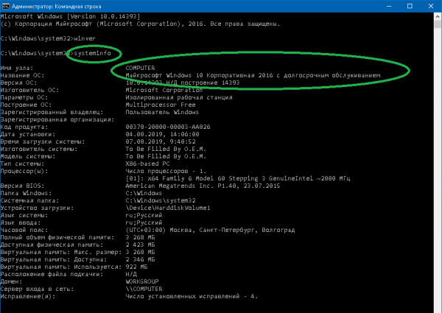Click the logon server '\\COMPUTER' value

click(x=144, y=289)
